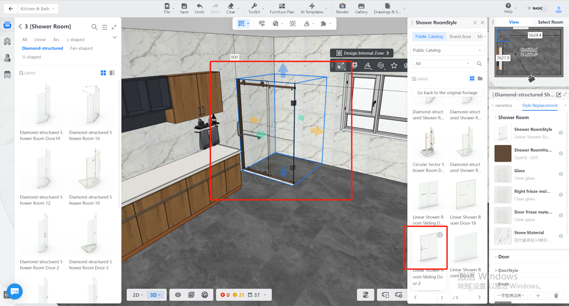
Task: Collapse the Shower Room section
Action: 496,118
